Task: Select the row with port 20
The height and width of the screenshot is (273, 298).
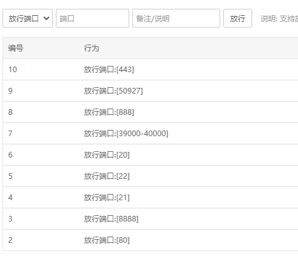Action: coord(151,155)
